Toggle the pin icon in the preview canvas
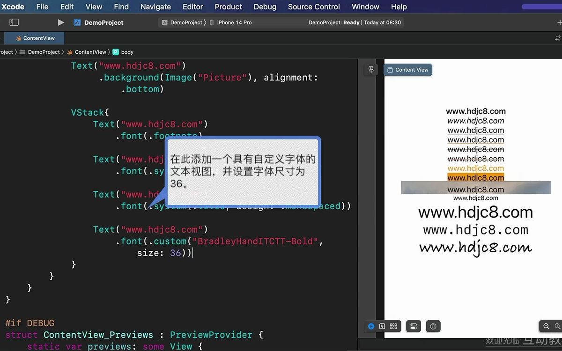 [370, 69]
